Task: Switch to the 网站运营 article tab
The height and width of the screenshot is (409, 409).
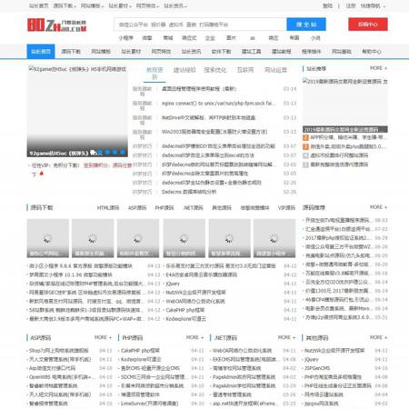Action: (x=275, y=70)
